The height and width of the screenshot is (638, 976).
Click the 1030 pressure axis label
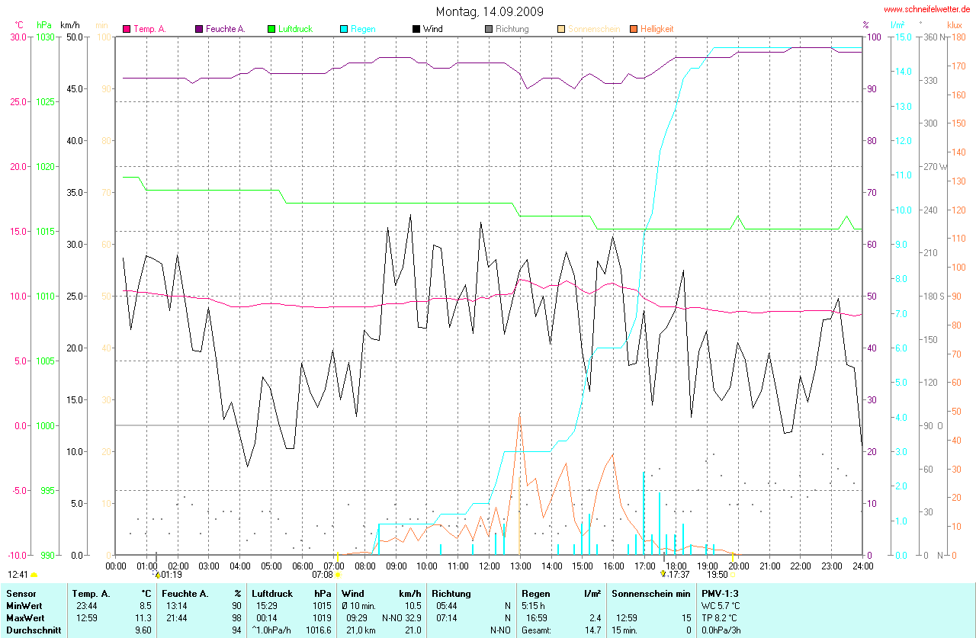(x=45, y=37)
